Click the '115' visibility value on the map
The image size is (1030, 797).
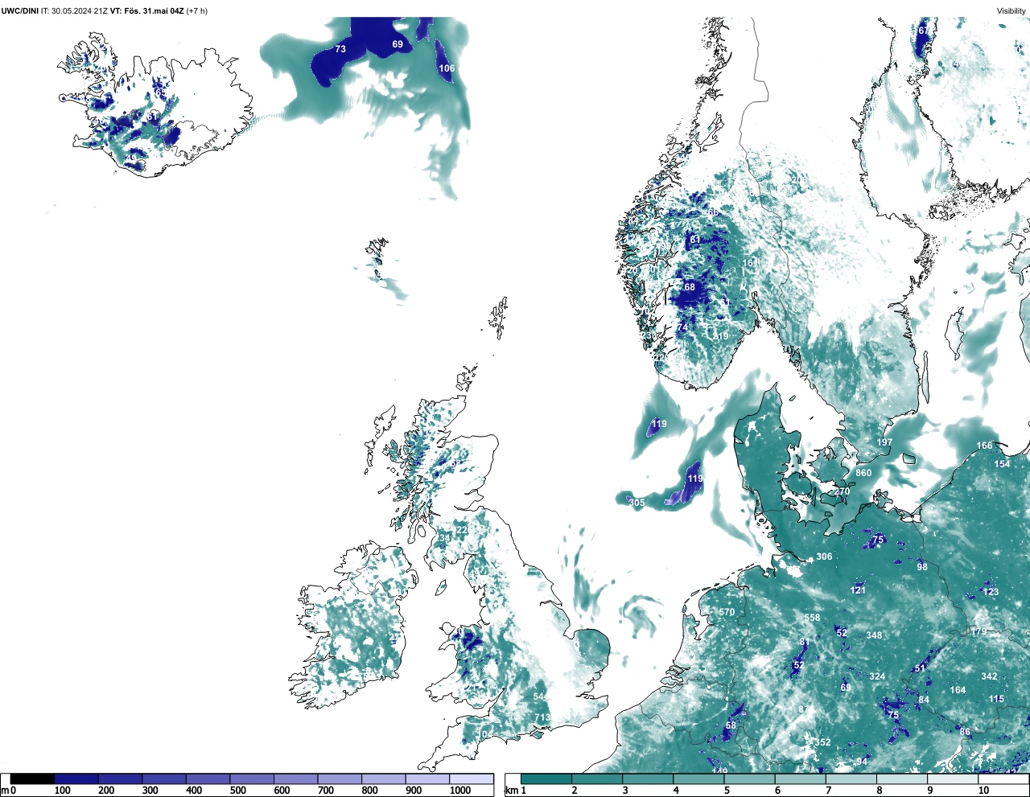click(996, 699)
